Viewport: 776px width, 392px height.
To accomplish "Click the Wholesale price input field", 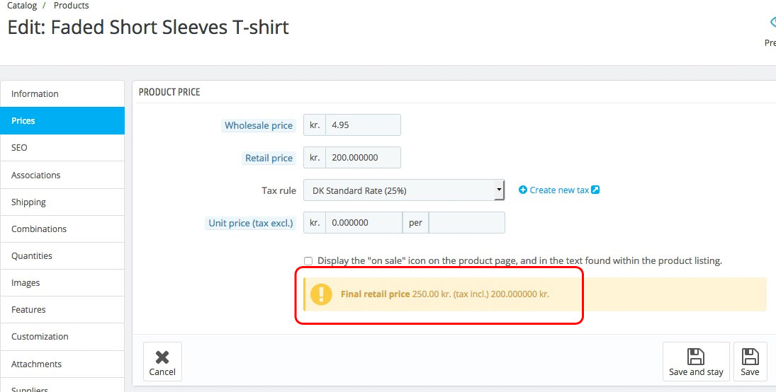I will tap(363, 125).
